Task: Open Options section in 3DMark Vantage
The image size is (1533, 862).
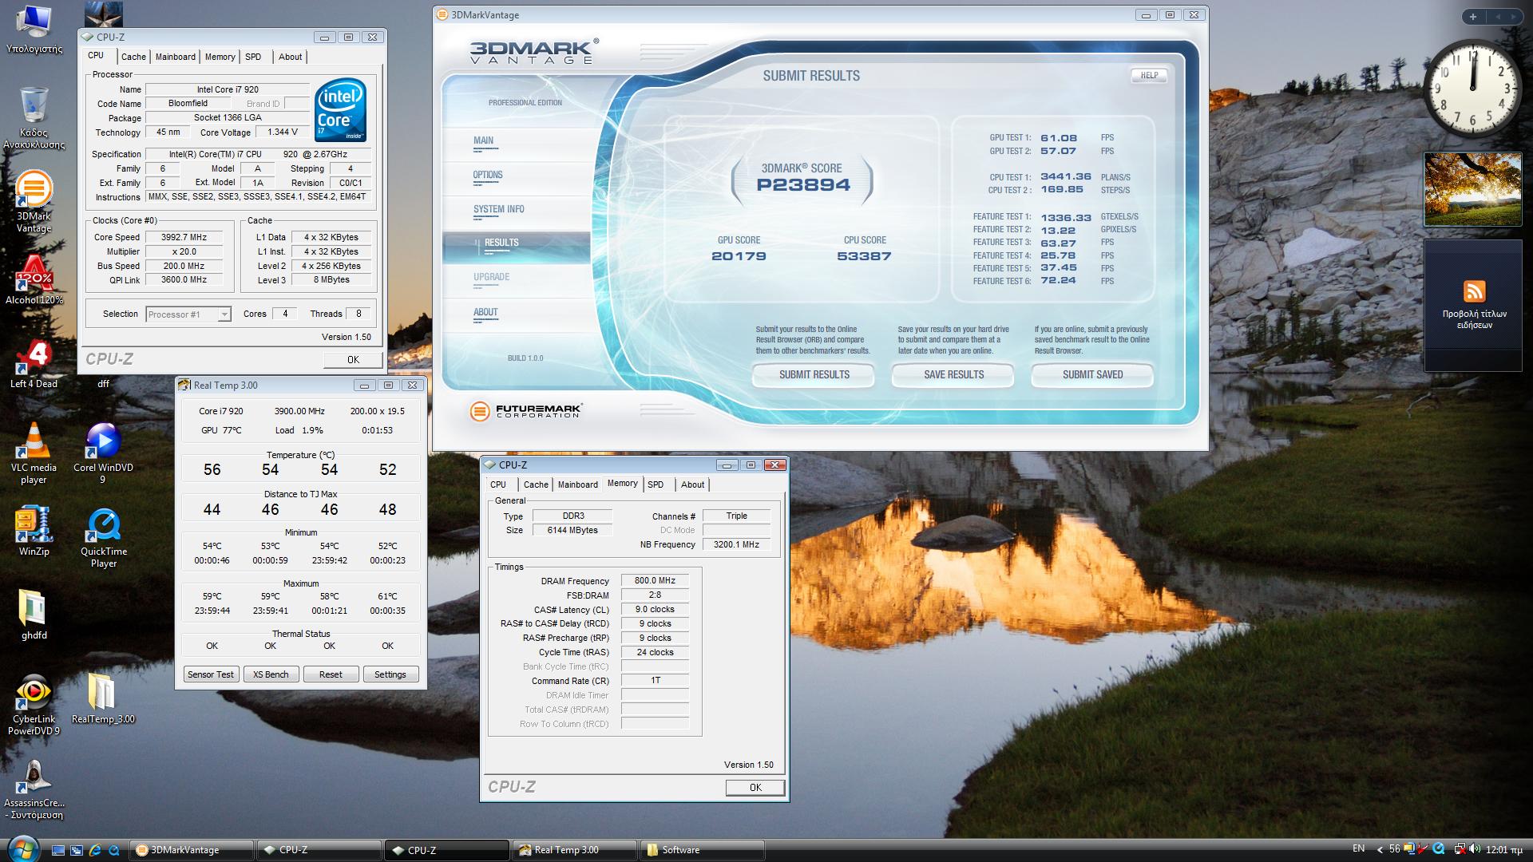Action: [x=487, y=176]
